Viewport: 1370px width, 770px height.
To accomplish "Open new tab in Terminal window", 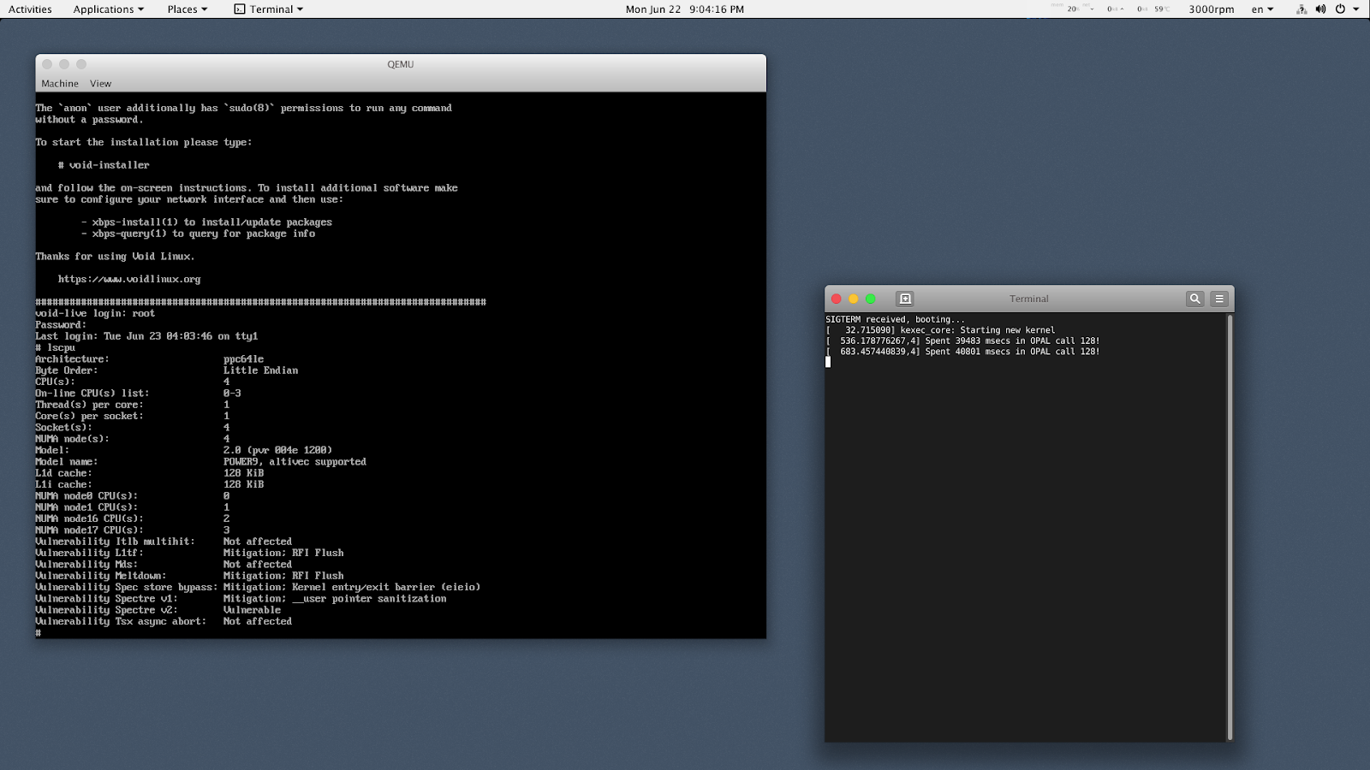I will tap(905, 299).
